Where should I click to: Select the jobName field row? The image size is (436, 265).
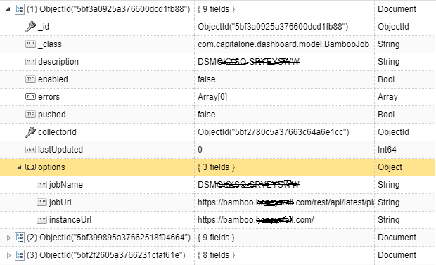click(218, 185)
